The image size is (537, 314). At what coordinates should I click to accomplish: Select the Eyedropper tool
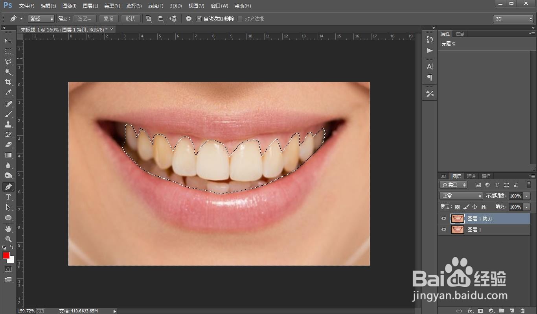point(8,92)
